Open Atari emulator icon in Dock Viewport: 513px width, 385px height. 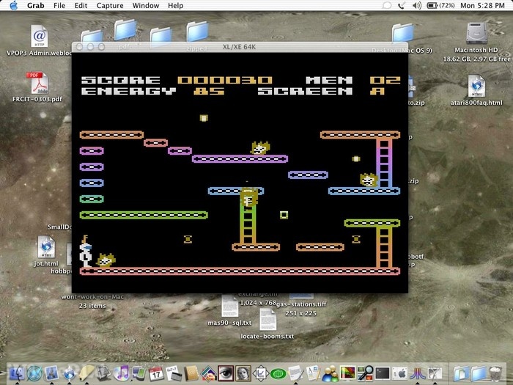pos(418,373)
